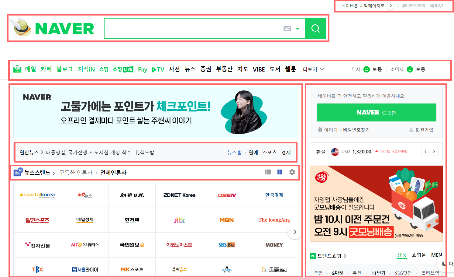Click arrow next to 시작페이지로
This screenshot has height=277, width=454.
coord(391,6)
